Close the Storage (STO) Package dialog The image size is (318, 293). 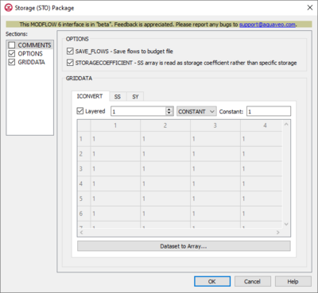tap(310, 8)
